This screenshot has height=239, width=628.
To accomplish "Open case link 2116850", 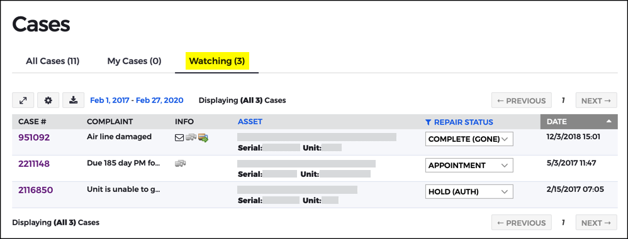I will pyautogui.click(x=36, y=190).
